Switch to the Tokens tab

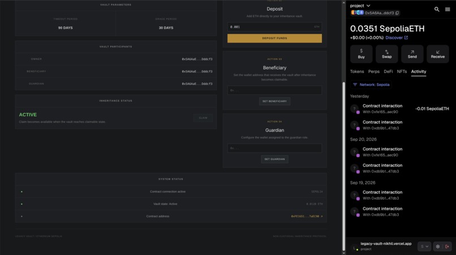click(357, 72)
